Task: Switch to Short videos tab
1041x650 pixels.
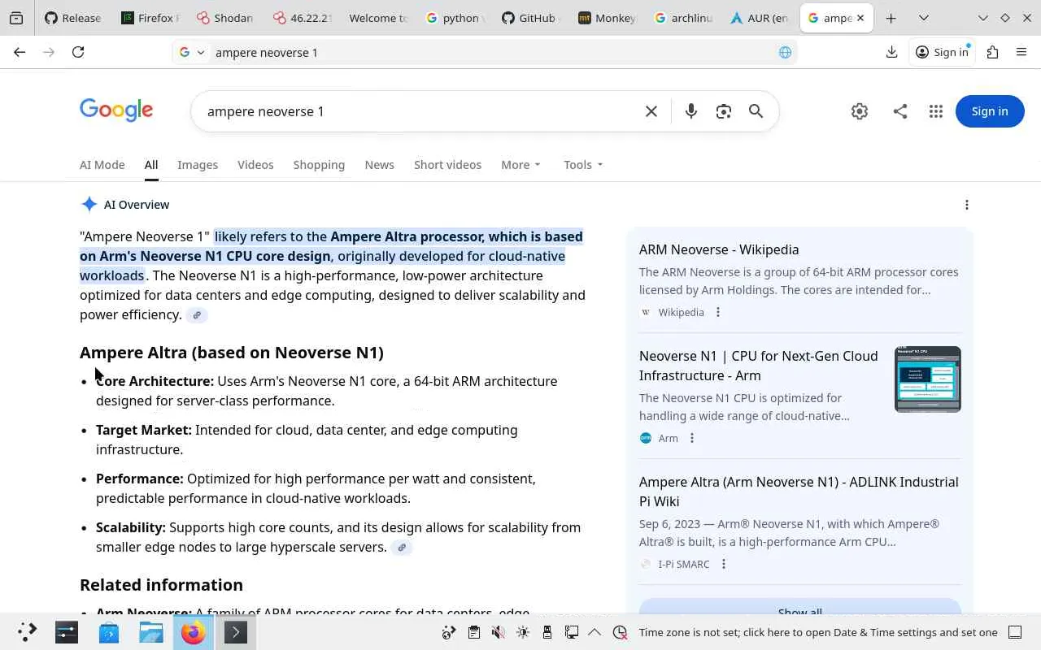Action: point(447,165)
